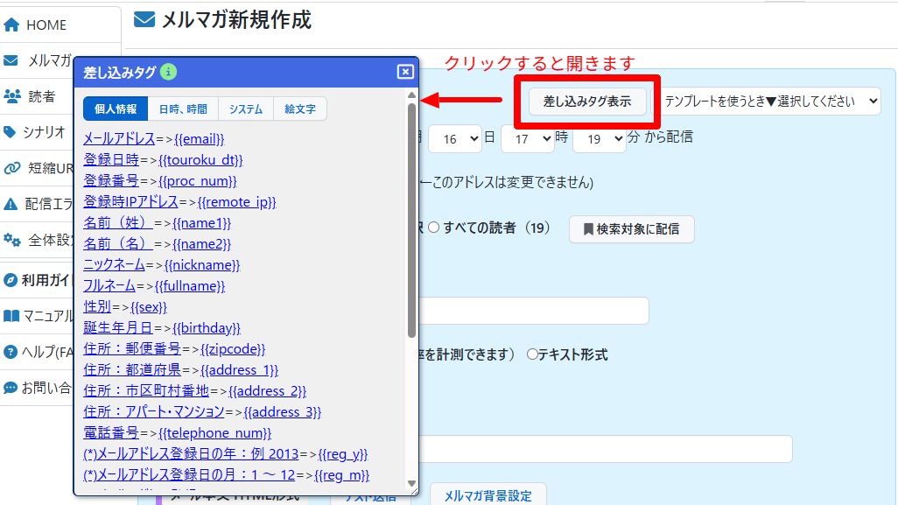Click the book icon beside マニュアル
Viewport: 898px width, 505px height.
point(11,316)
